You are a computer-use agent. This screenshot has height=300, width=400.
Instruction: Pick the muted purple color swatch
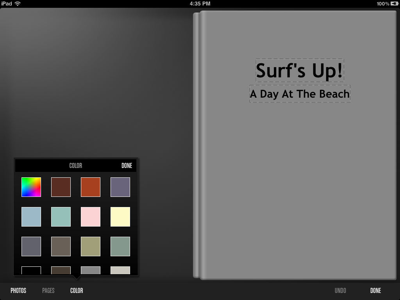click(120, 187)
